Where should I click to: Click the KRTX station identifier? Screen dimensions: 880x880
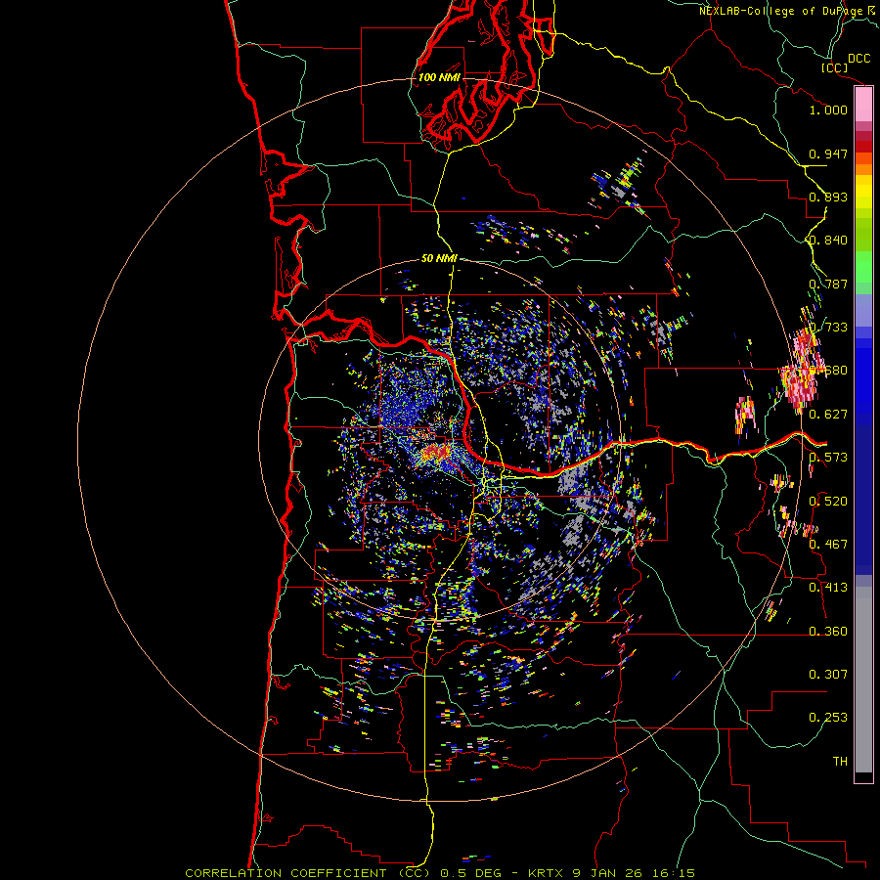[x=547, y=873]
